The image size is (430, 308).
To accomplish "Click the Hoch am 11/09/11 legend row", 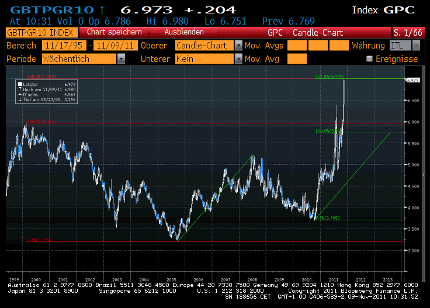I will click(x=47, y=89).
